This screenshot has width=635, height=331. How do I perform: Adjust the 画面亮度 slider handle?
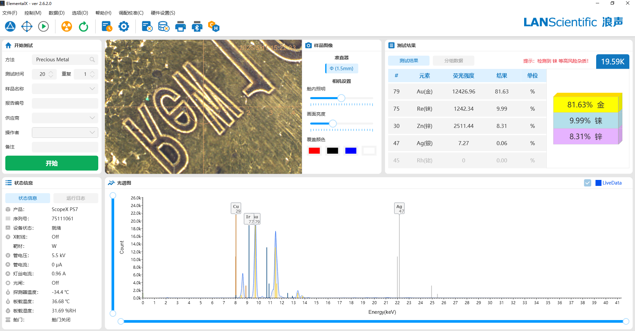[333, 124]
